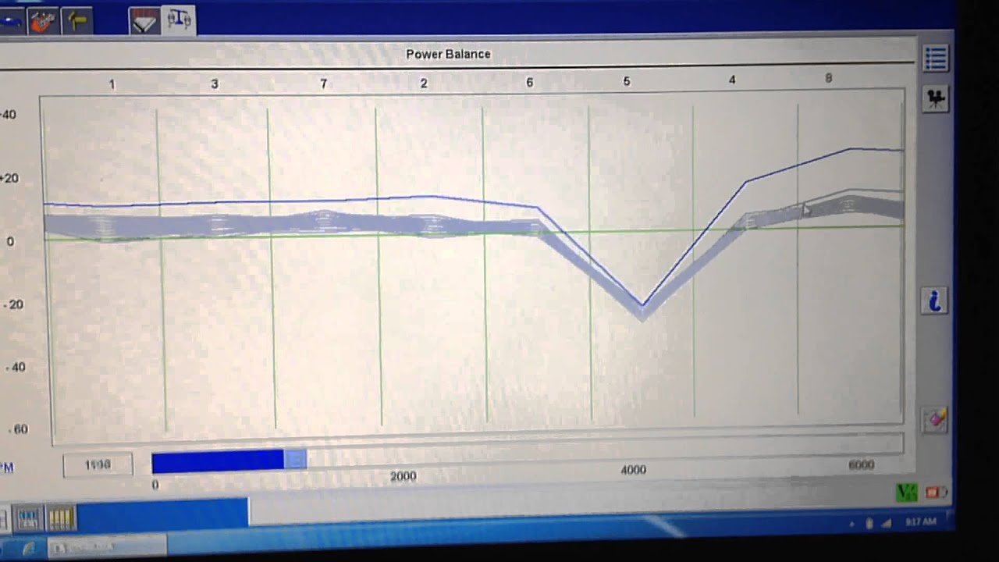Click cylinder number 1 label
999x562 pixels.
tap(112, 84)
